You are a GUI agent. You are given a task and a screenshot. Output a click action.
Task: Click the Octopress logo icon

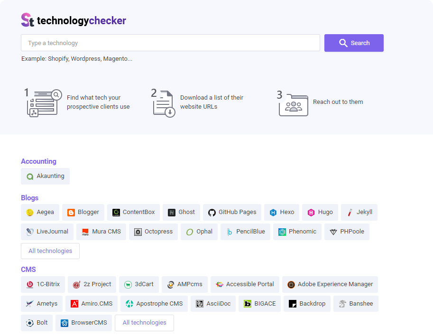click(138, 232)
